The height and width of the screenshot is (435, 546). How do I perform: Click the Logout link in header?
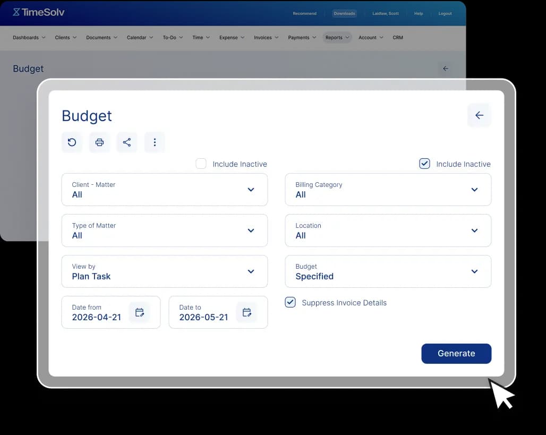pos(445,13)
